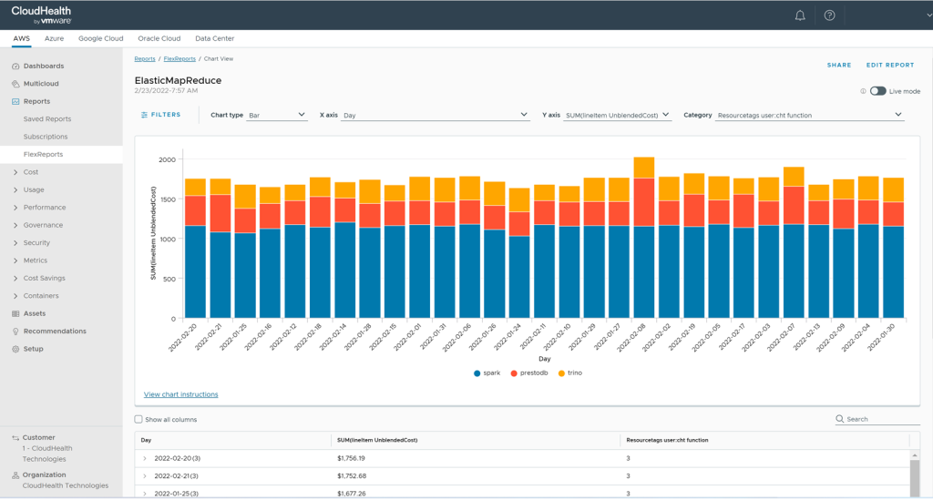Open the Chart type dropdown
This screenshot has height=500, width=933.
point(277,115)
